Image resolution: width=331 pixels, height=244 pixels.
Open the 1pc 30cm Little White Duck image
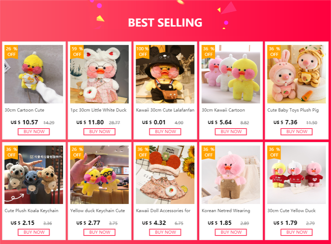point(99,74)
